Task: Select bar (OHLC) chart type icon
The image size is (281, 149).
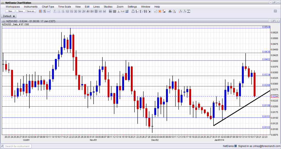Action: [x=44, y=11]
